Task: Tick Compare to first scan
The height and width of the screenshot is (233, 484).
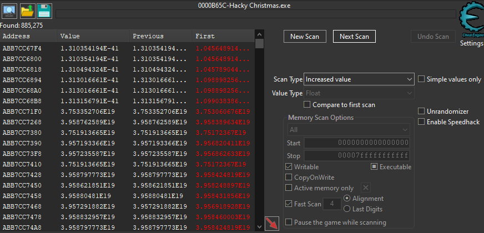Action: [x=340, y=105]
